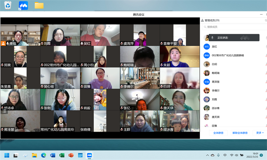Screen dimensions: 267x160
Task: Click the Windows Start button
Action: pos(7,155)
